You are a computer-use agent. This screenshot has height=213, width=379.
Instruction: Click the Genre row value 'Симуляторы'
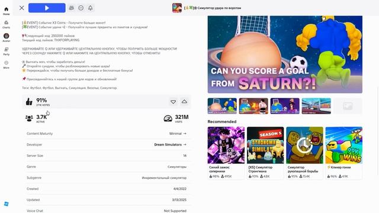(177, 167)
